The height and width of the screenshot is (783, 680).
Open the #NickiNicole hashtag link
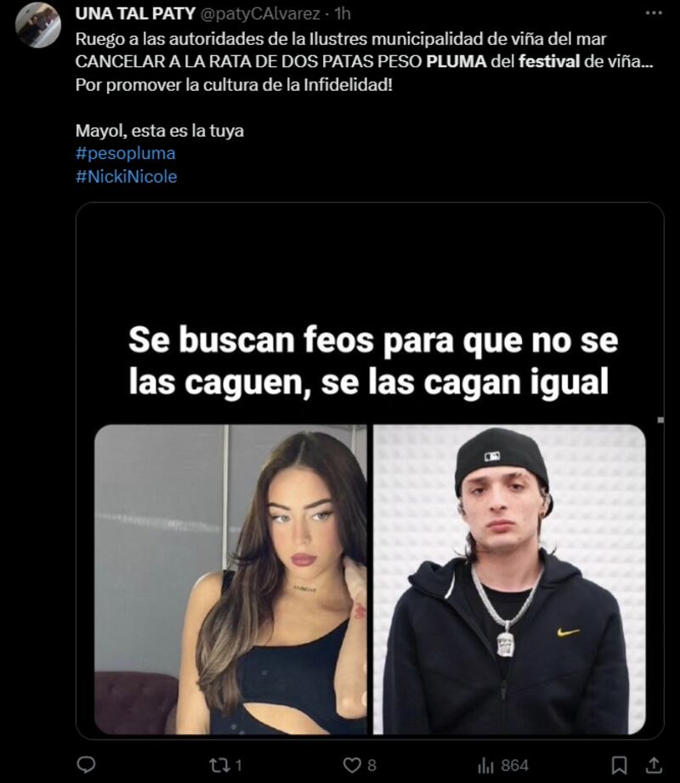(127, 176)
